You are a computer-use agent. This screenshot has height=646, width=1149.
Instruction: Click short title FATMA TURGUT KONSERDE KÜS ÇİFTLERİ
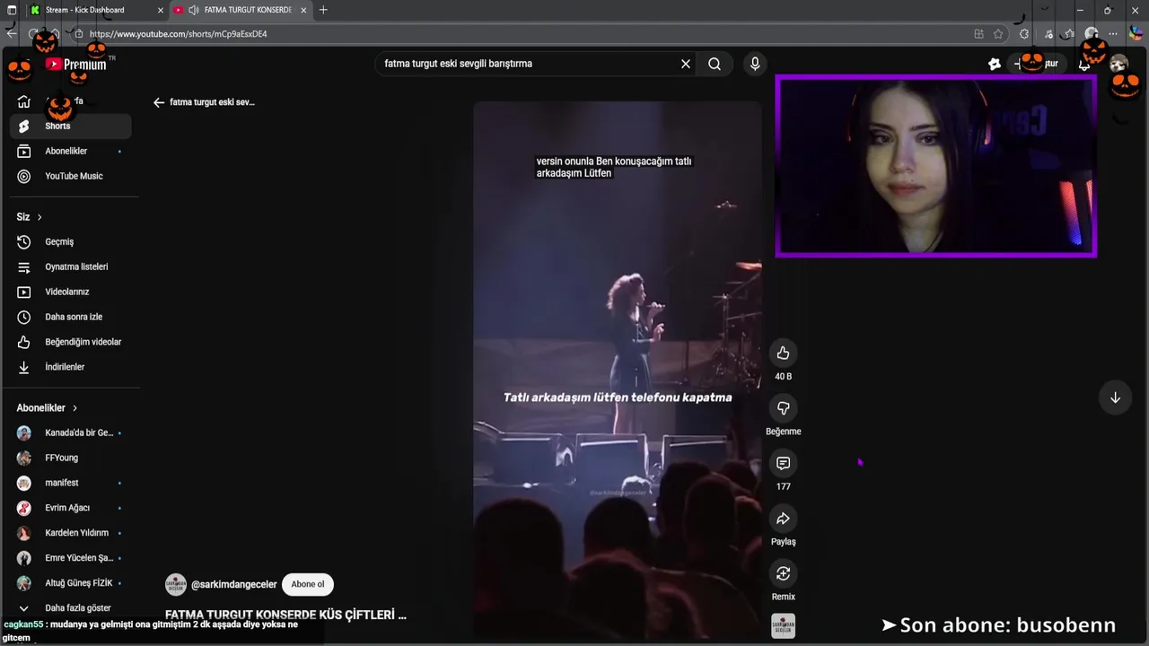point(285,615)
